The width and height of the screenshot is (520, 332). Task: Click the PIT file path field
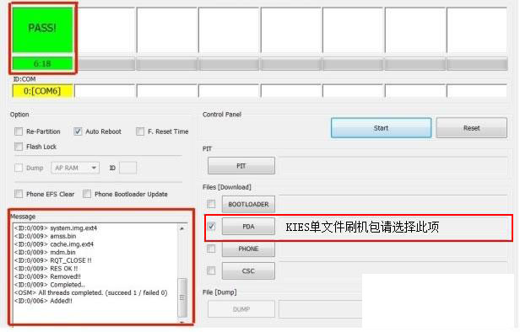[393, 166]
